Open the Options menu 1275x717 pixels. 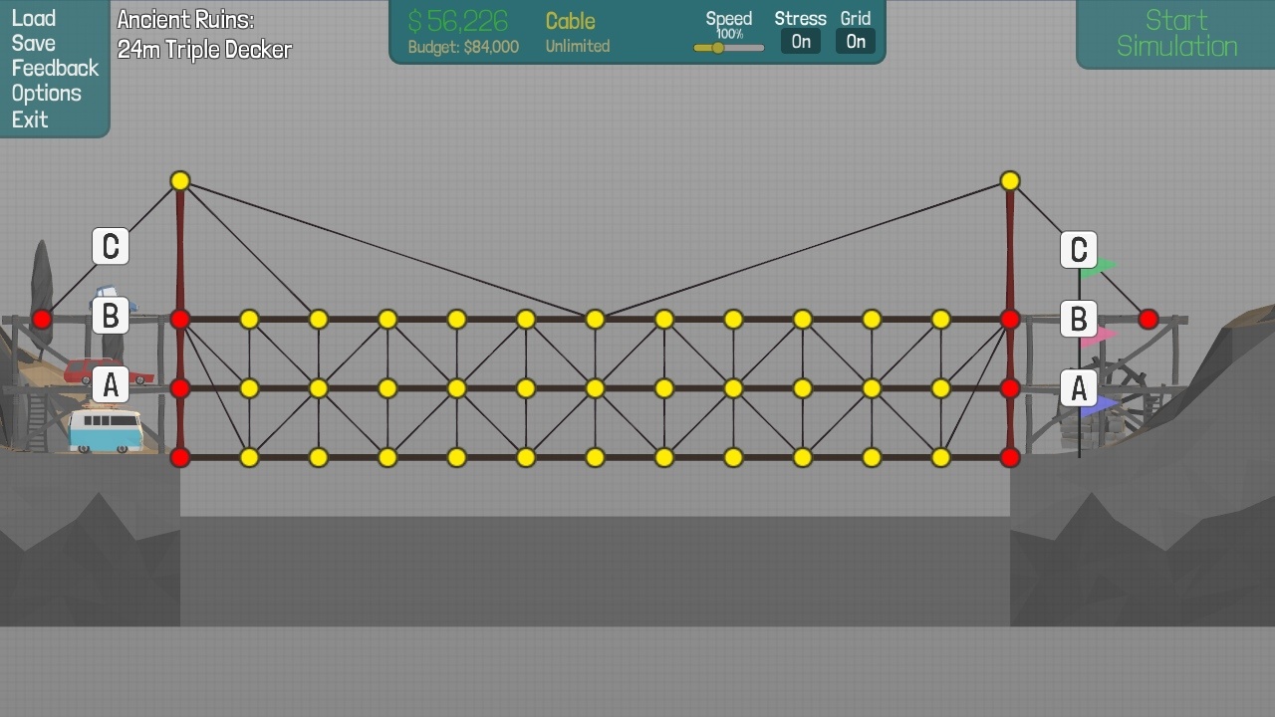click(x=47, y=94)
